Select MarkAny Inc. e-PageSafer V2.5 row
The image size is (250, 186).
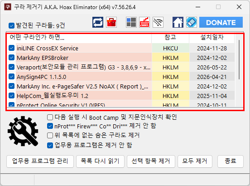(82, 86)
